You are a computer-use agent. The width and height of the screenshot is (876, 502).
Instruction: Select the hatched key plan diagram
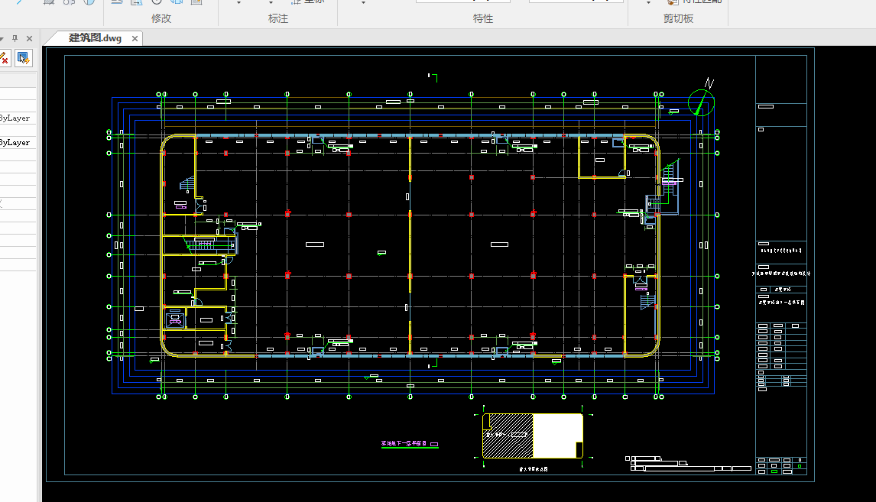pyautogui.click(x=533, y=436)
